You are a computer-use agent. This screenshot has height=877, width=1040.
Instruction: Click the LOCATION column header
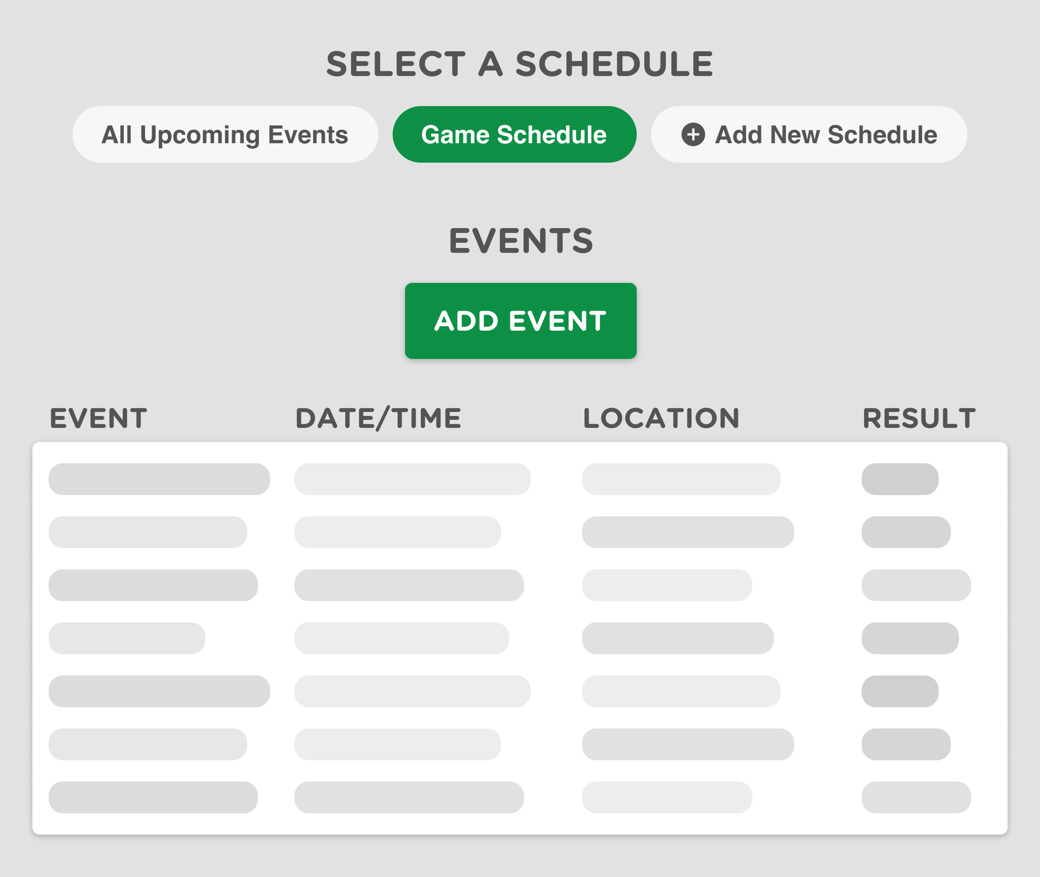[x=661, y=418]
